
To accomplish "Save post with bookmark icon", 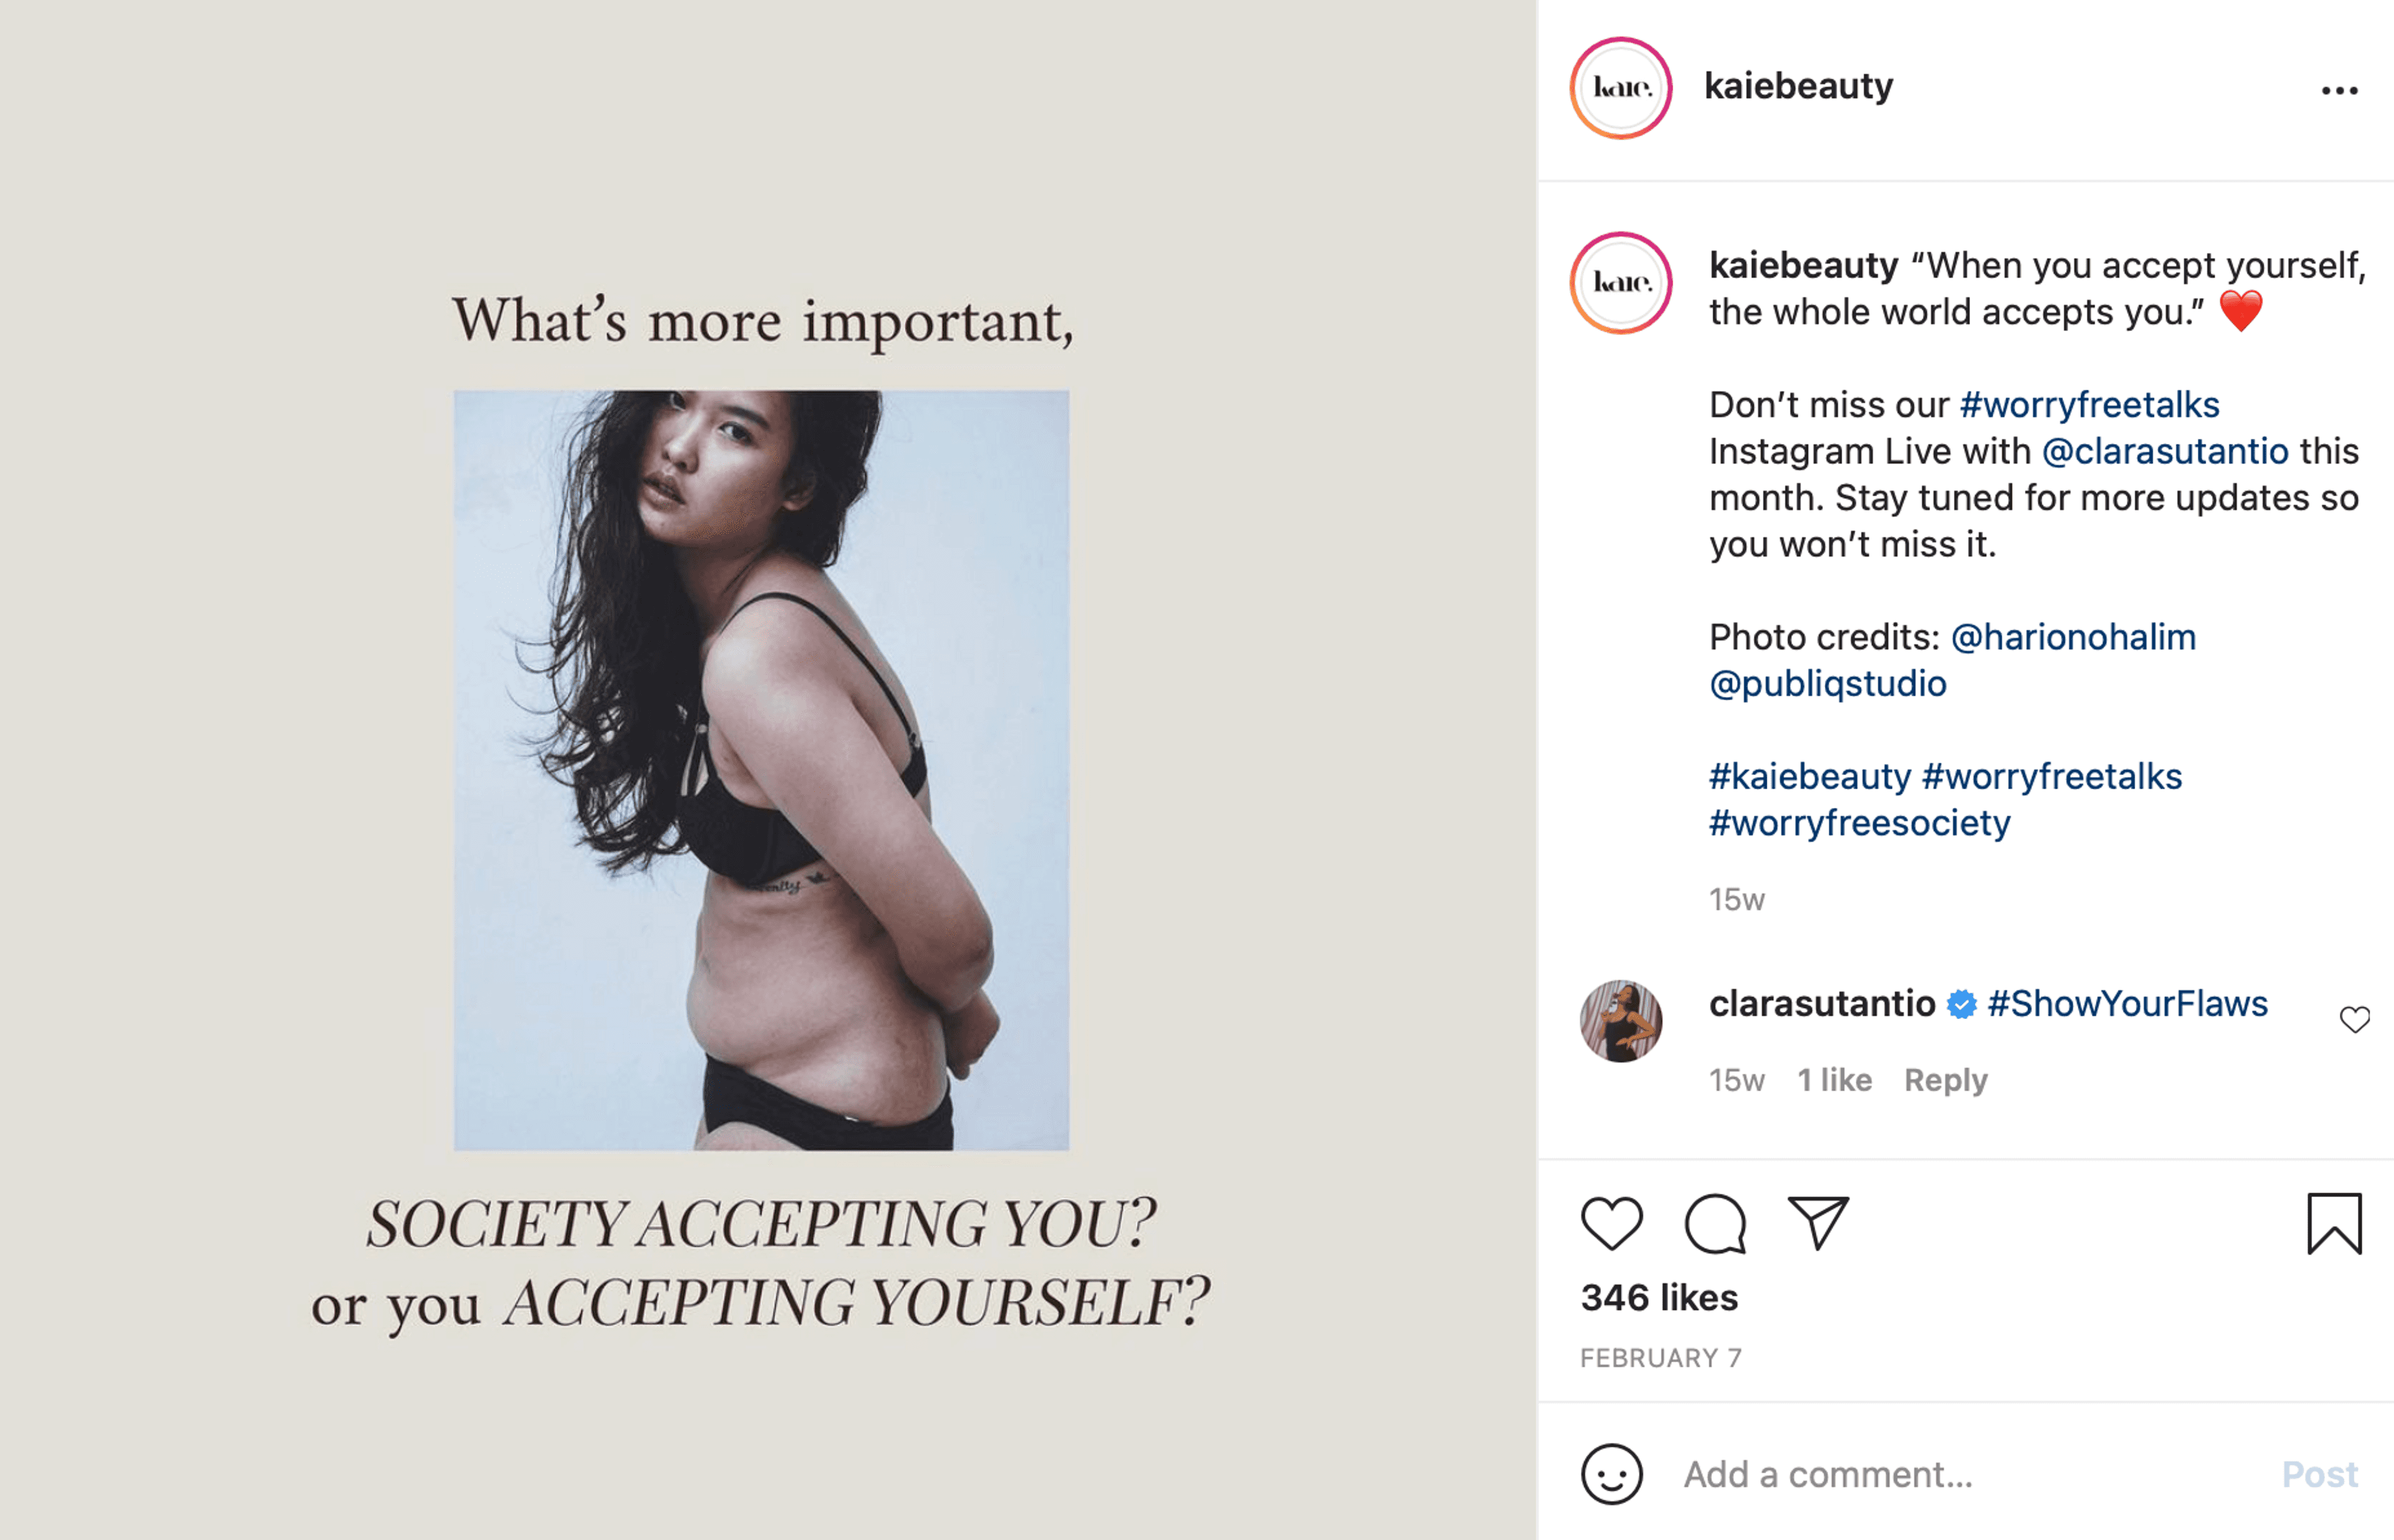I will coord(2334,1223).
